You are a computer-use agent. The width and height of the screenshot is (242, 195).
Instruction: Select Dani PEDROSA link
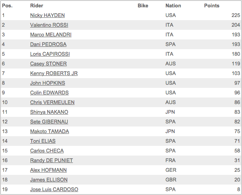click(48, 44)
